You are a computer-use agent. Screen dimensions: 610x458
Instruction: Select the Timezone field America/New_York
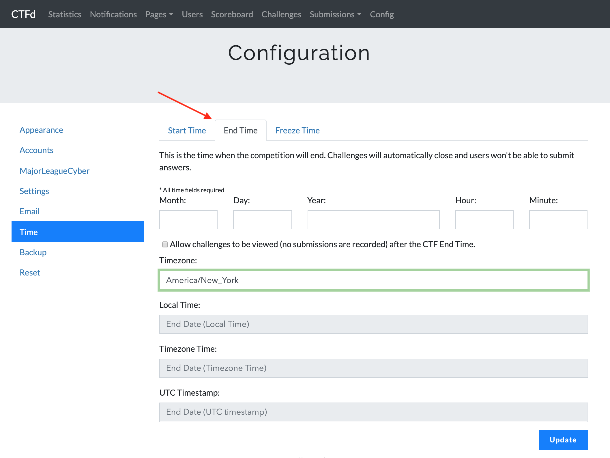tap(373, 280)
